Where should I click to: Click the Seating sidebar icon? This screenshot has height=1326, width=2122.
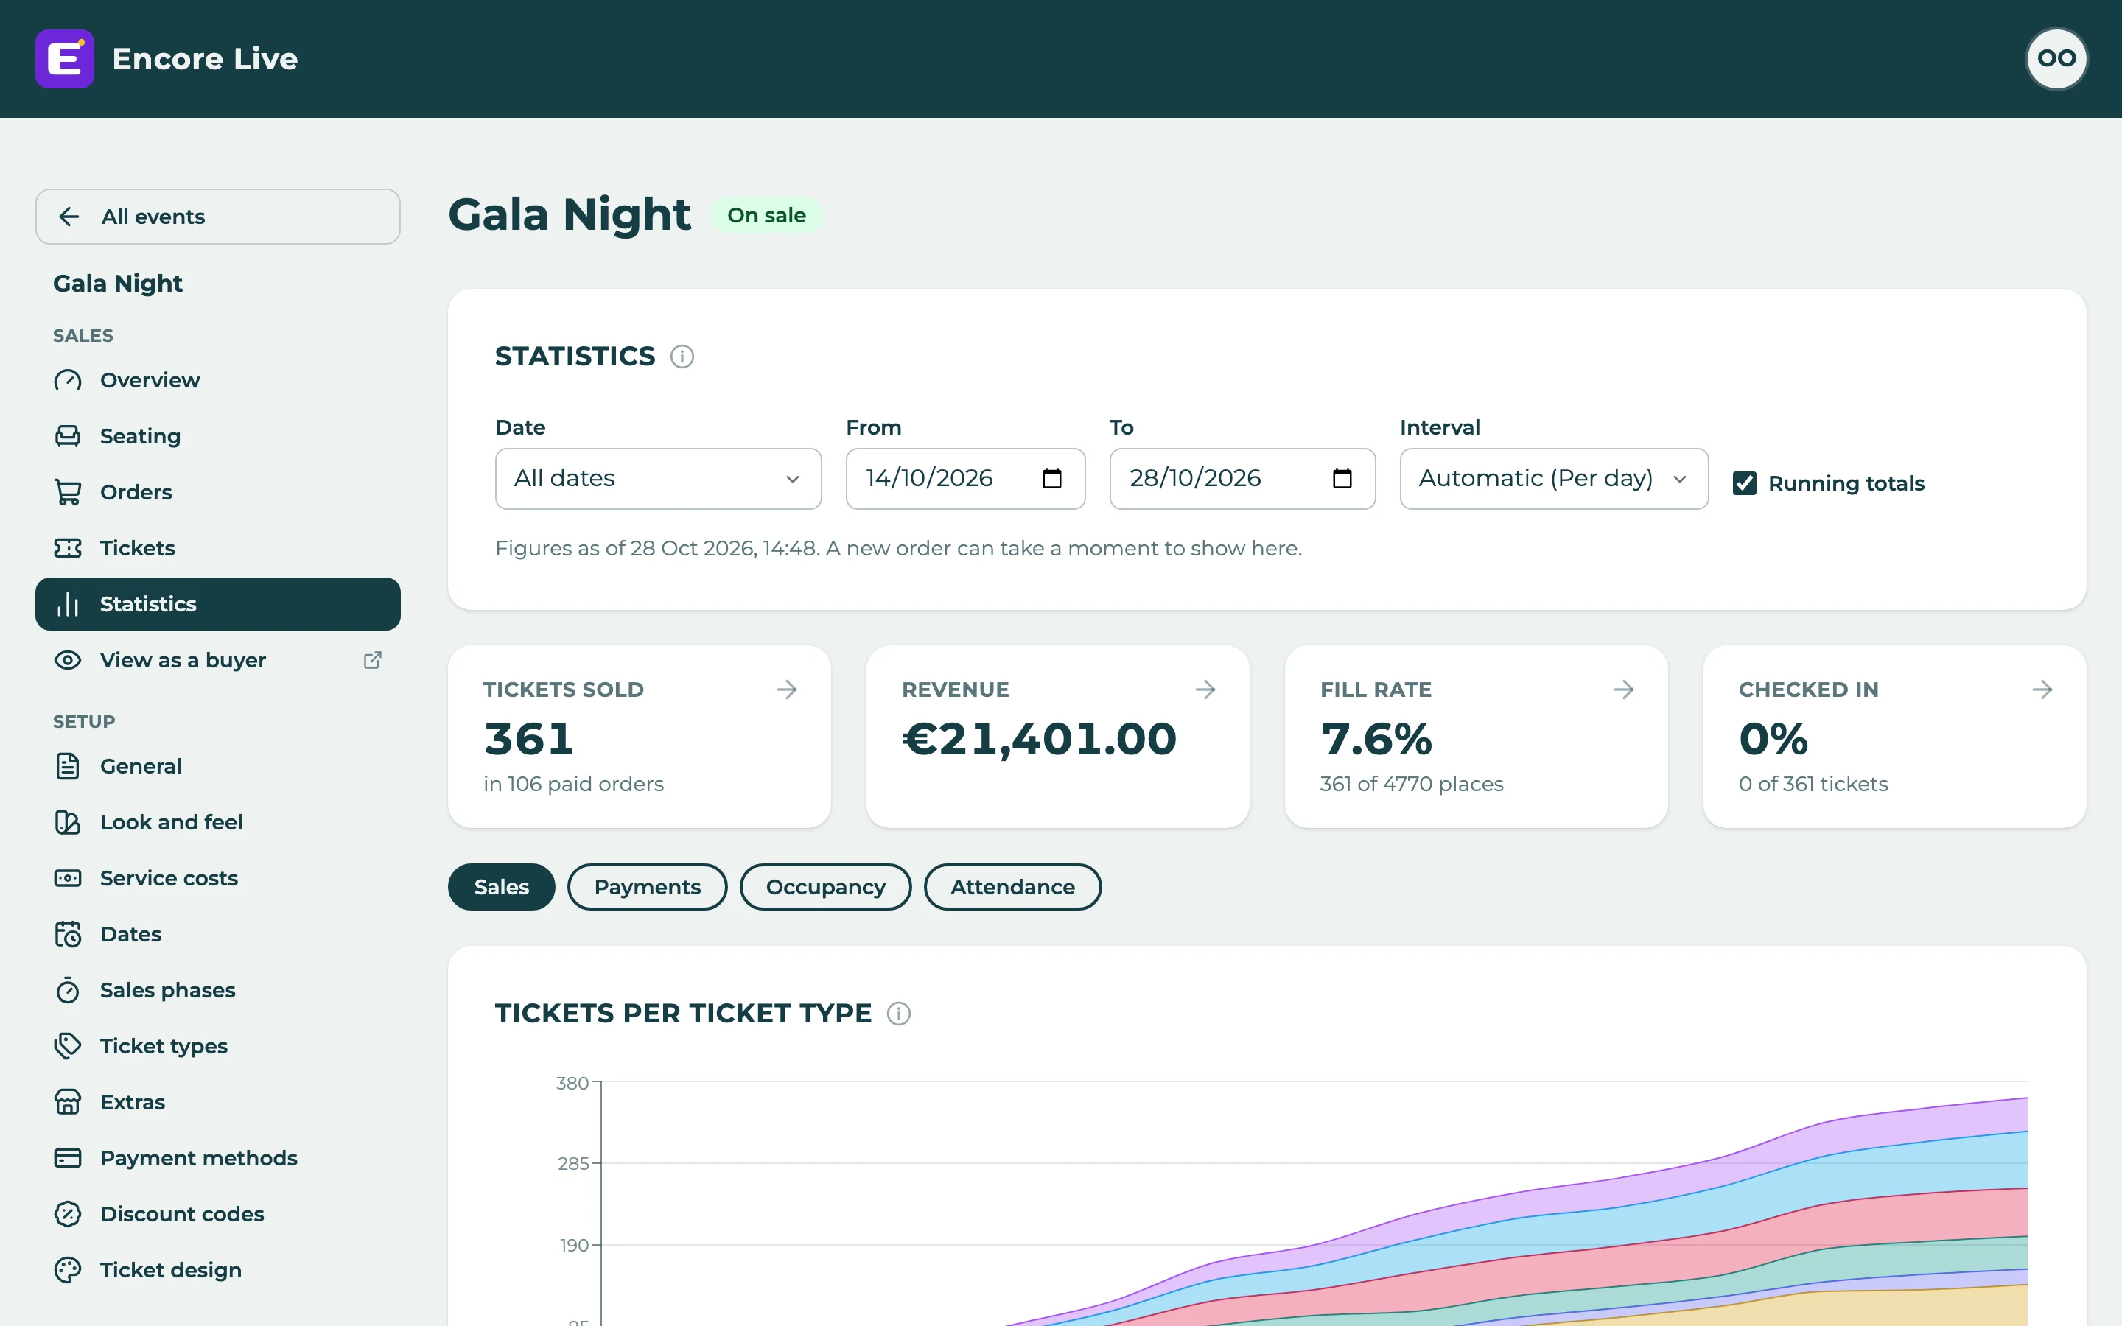68,436
